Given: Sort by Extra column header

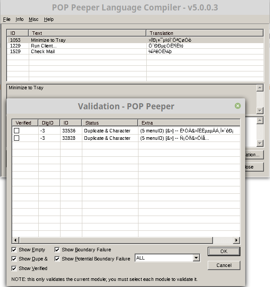Looking at the screenshot, I should (x=189, y=123).
